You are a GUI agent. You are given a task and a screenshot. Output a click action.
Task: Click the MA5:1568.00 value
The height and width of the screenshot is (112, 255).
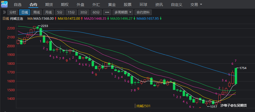click(43, 19)
